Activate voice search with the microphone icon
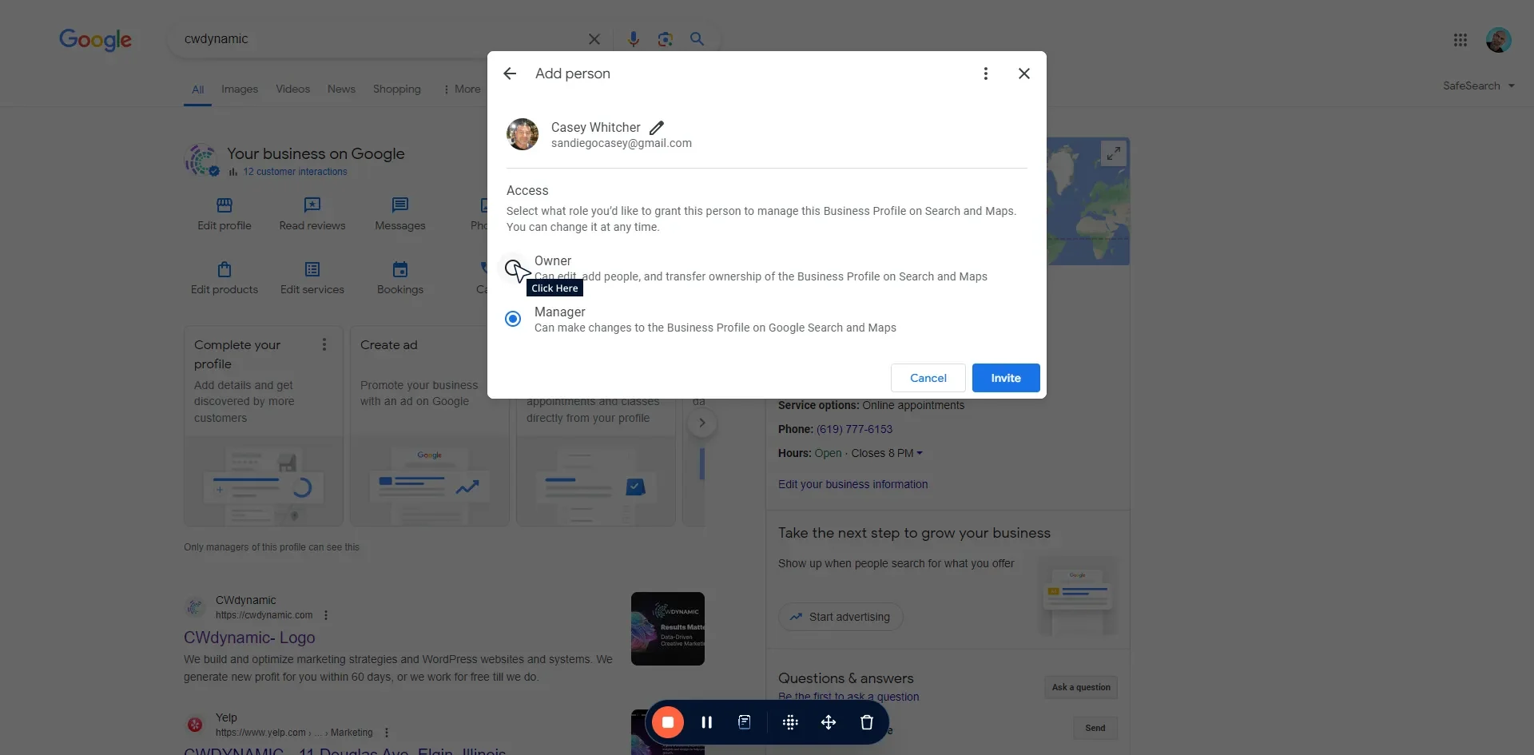The height and width of the screenshot is (755, 1534). tap(634, 39)
